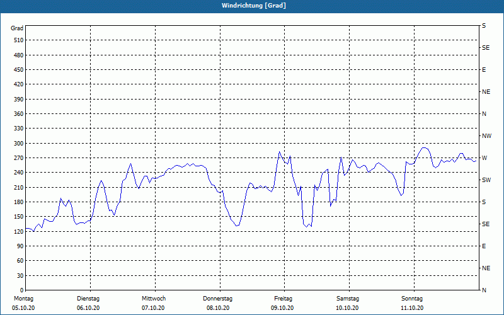Click the 300 degree axis label
The height and width of the screenshot is (315, 504).
[x=19, y=144]
